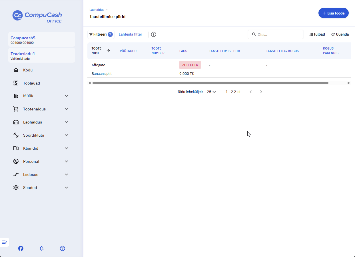
Task: Click the filter info circle icon
Action: coord(154,34)
